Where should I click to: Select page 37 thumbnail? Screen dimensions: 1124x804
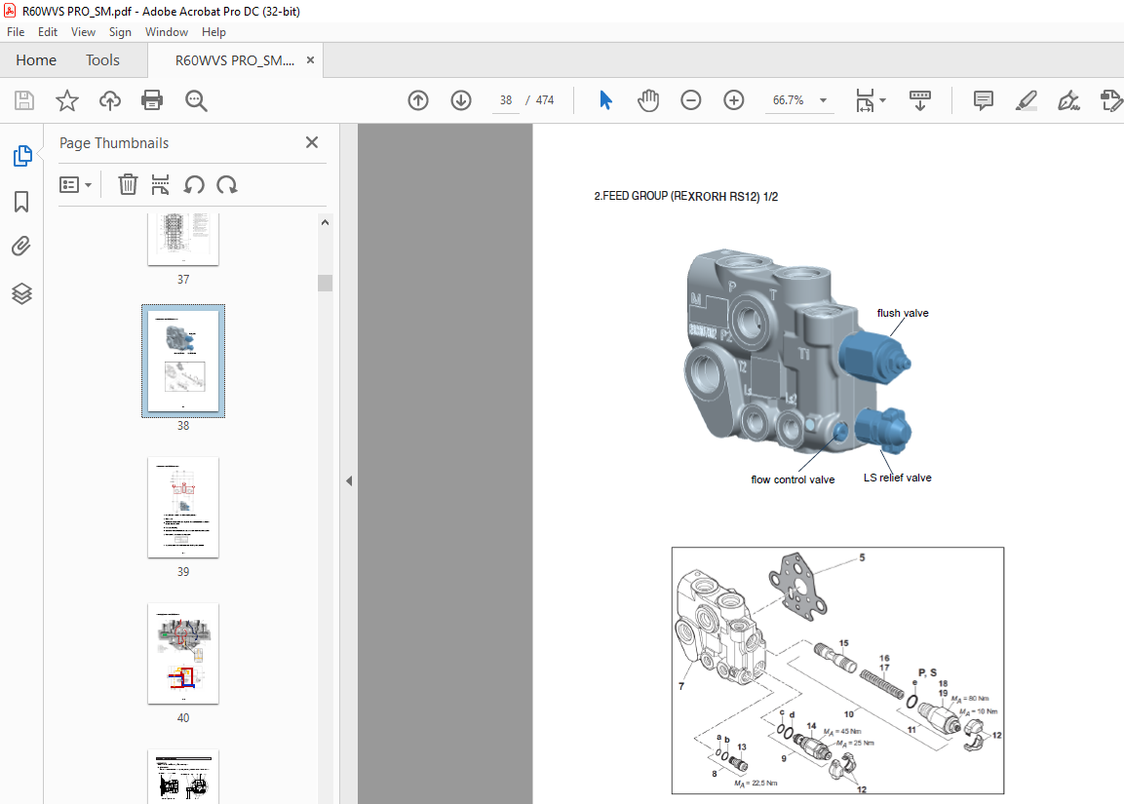(183, 240)
